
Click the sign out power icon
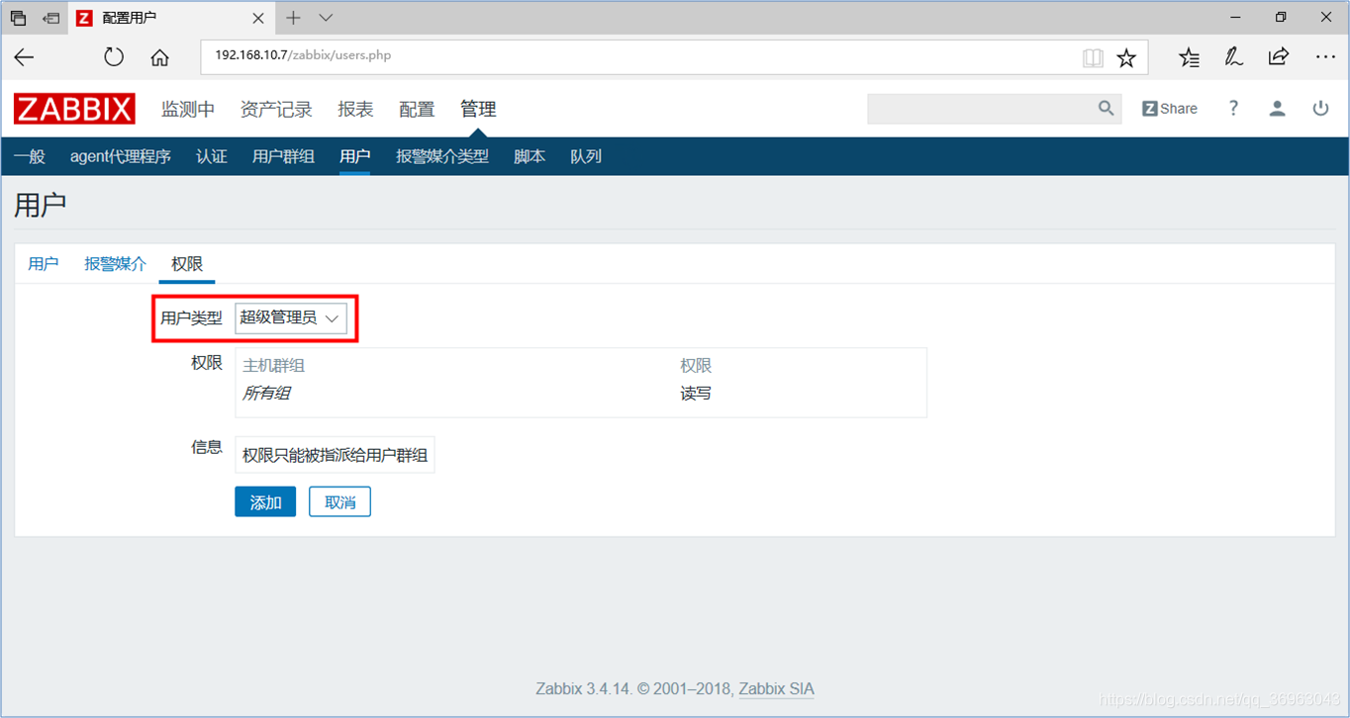[x=1320, y=109]
